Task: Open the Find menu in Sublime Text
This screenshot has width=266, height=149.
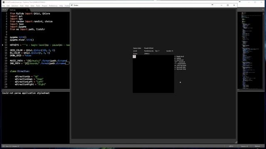Action: click(22, 6)
